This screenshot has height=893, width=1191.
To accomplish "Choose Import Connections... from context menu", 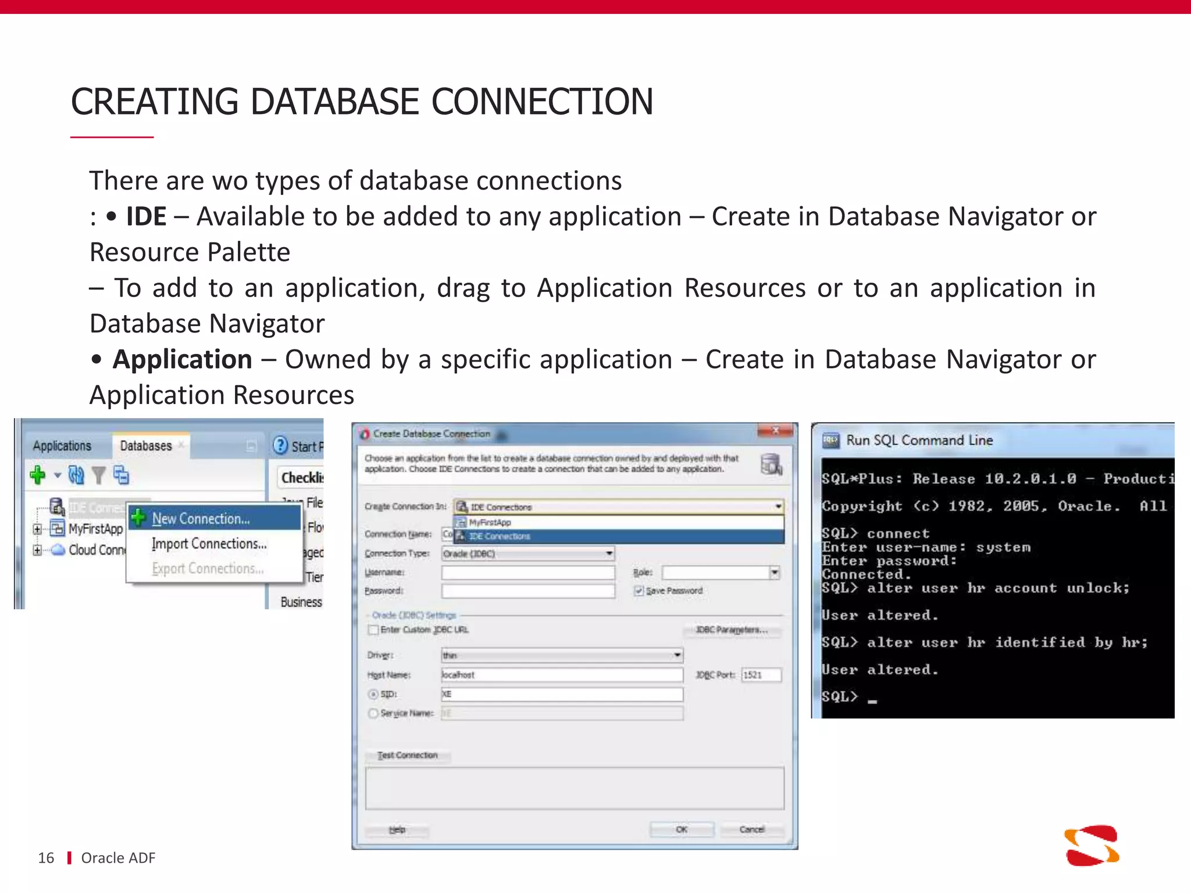I will click(x=215, y=544).
